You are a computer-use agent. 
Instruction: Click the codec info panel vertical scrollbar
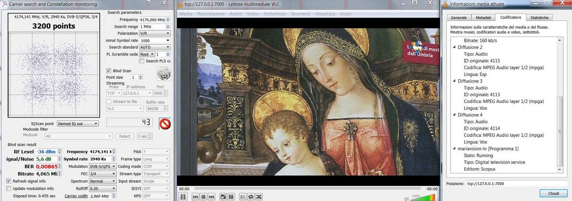[x=560, y=105]
